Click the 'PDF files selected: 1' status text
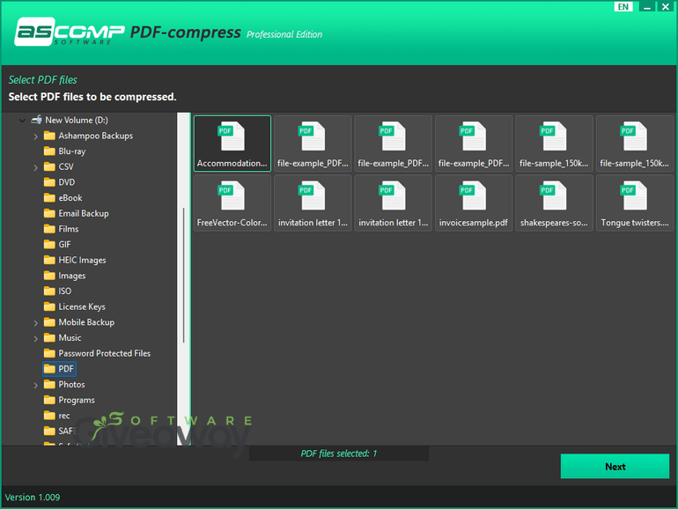This screenshot has height=509, width=678. tap(339, 454)
